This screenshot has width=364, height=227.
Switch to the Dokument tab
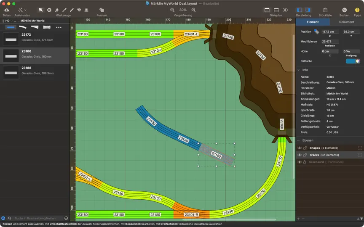pos(347,22)
